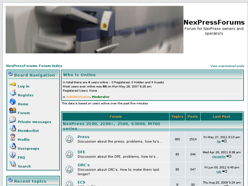
Task: Open the FAQ navigation link
Action: [21, 157]
